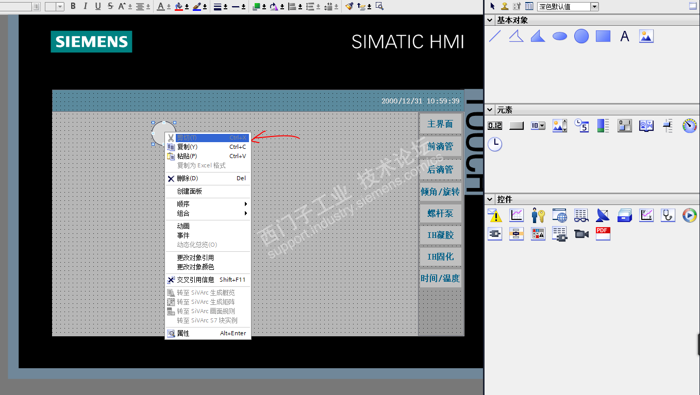Viewport: 700px width, 395px height.
Task: Collapse the 基本对象 section
Action: click(490, 20)
